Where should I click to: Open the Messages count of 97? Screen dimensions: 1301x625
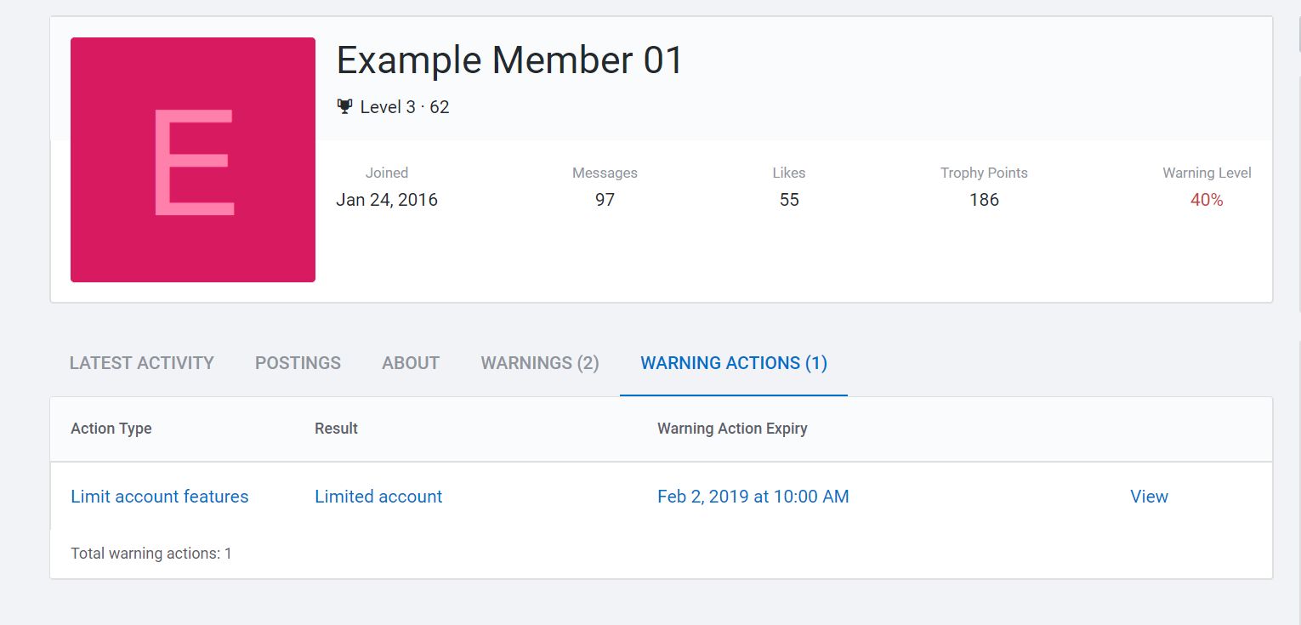click(x=605, y=200)
